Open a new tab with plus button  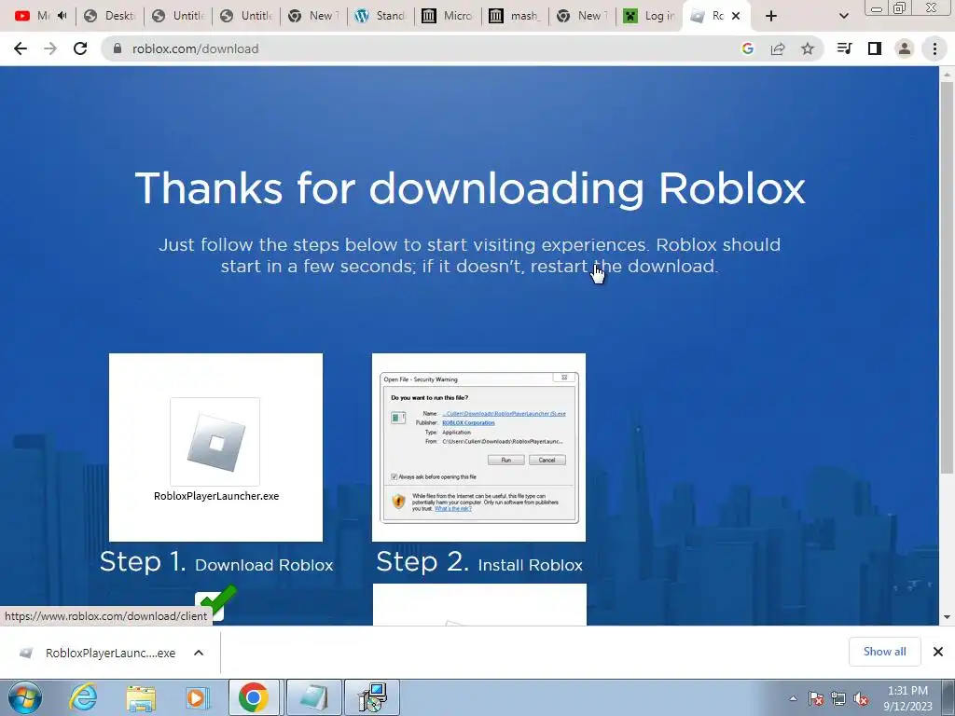(x=771, y=16)
